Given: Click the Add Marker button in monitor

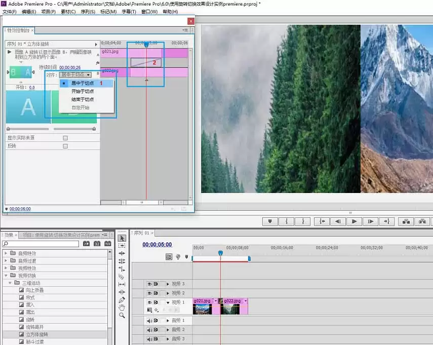Looking at the screenshot, I should pyautogui.click(x=270, y=221).
